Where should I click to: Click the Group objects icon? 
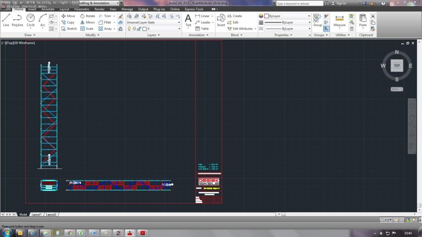(x=318, y=20)
